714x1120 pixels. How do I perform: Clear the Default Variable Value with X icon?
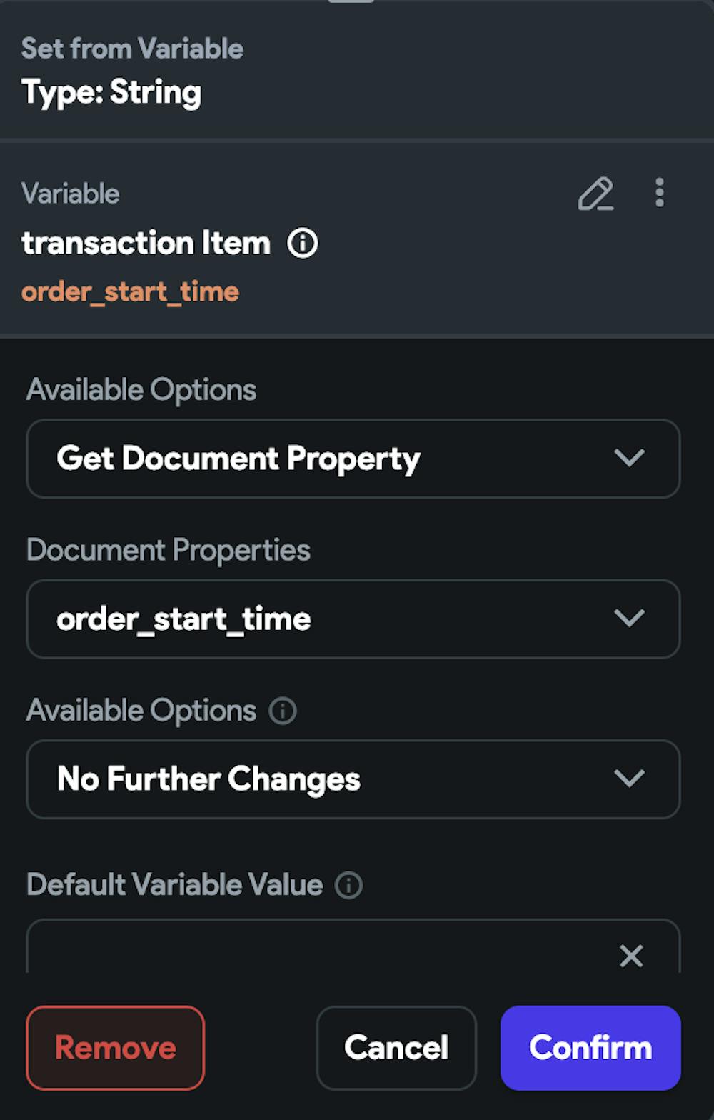[x=631, y=955]
